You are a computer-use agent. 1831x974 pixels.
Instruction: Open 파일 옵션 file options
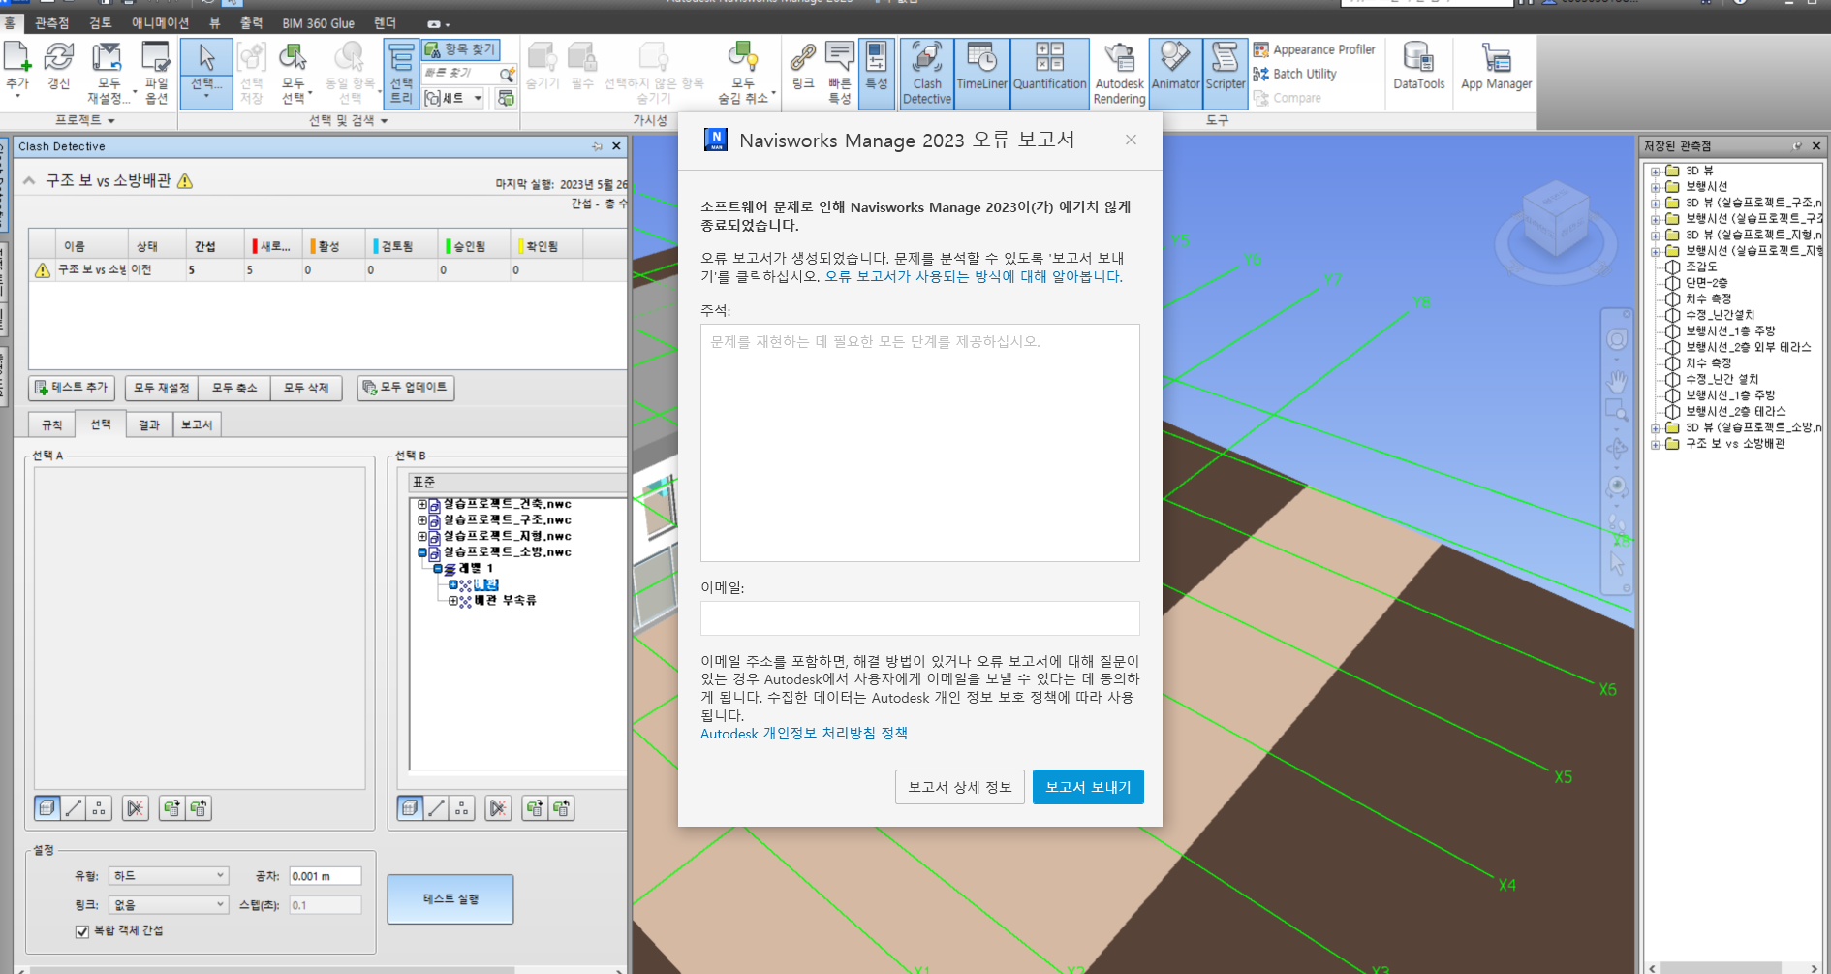(x=156, y=73)
